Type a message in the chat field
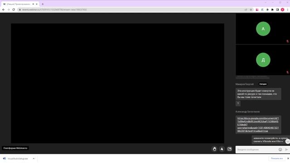290x163 pixels. 257,149
